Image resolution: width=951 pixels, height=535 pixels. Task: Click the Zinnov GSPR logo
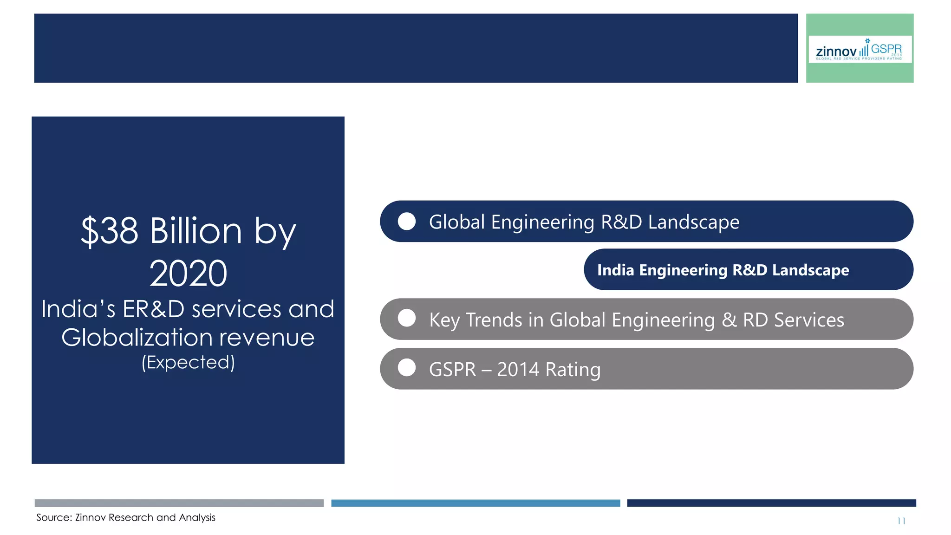(x=860, y=49)
